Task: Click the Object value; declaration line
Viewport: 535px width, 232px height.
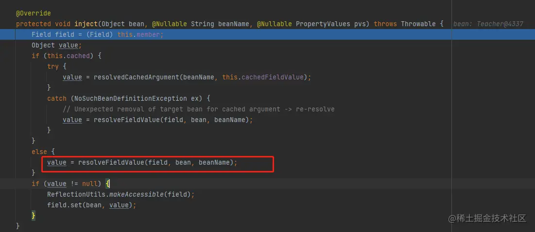Action: pyautogui.click(x=57, y=45)
